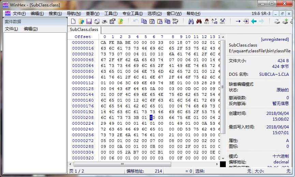Click the decimal offset mode value
Viewport: 295px width, 177px height.
point(281,162)
